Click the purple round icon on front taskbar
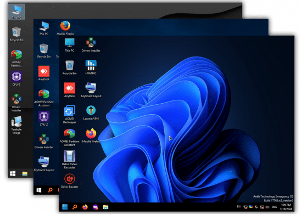 point(96,207)
